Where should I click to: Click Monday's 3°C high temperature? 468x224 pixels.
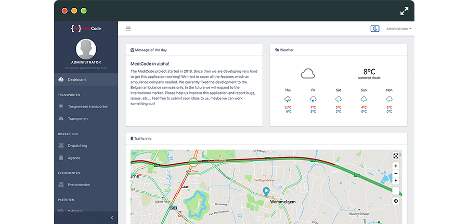tap(389, 108)
